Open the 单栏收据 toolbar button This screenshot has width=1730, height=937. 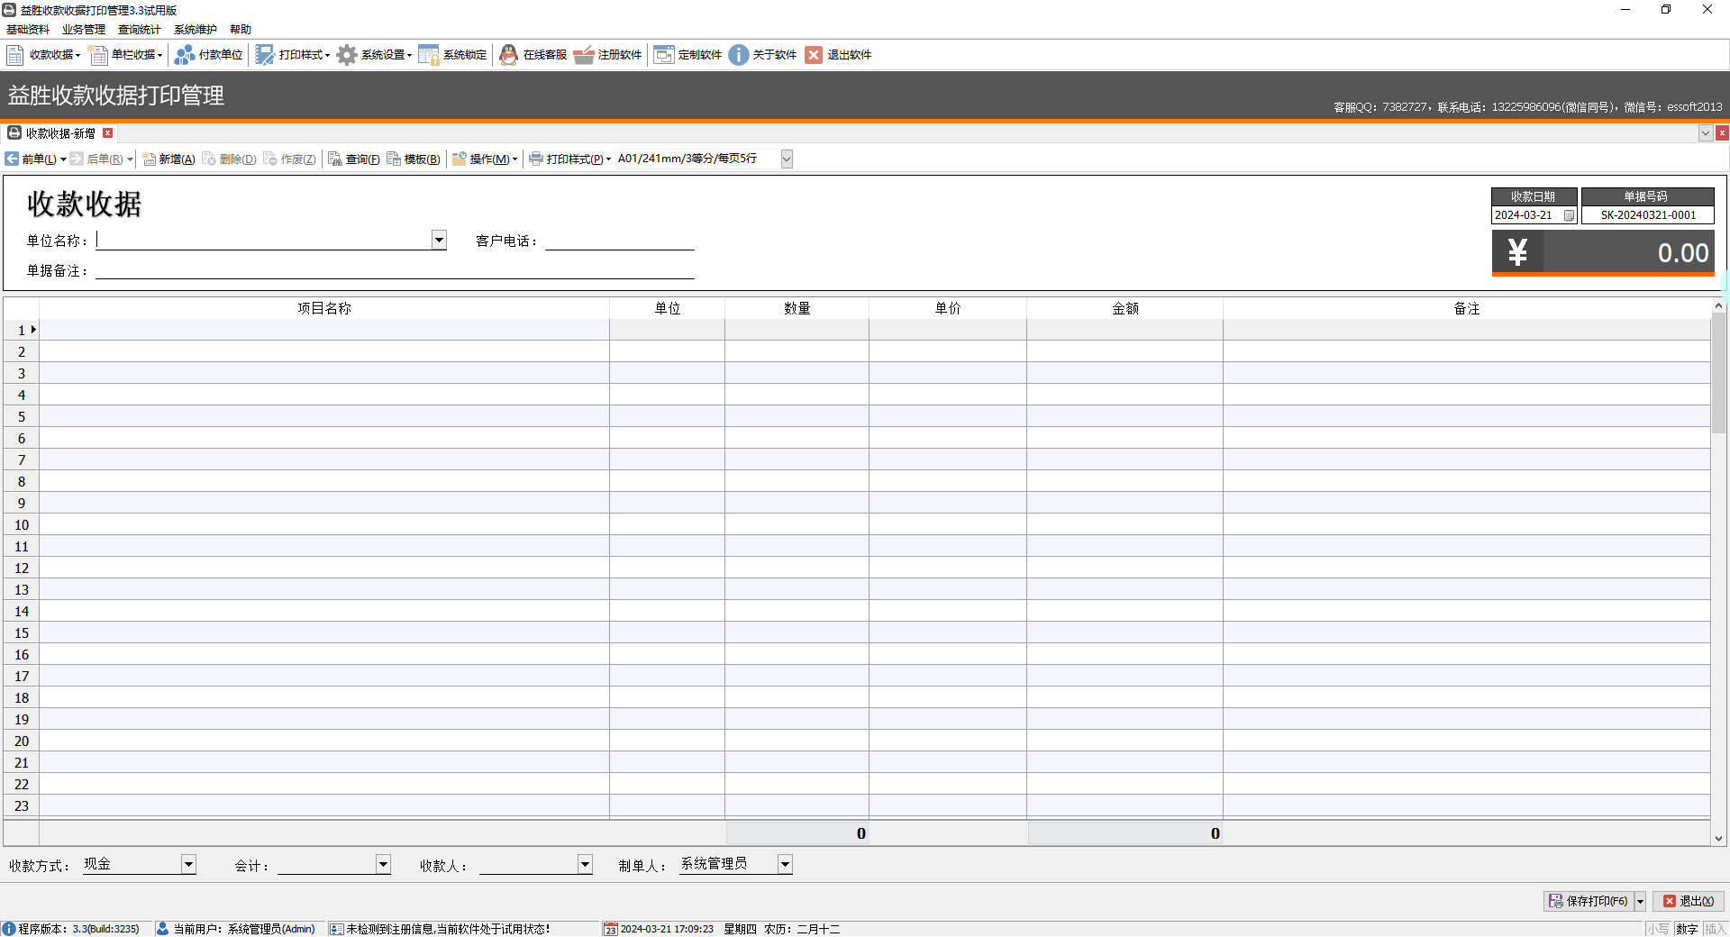point(125,55)
